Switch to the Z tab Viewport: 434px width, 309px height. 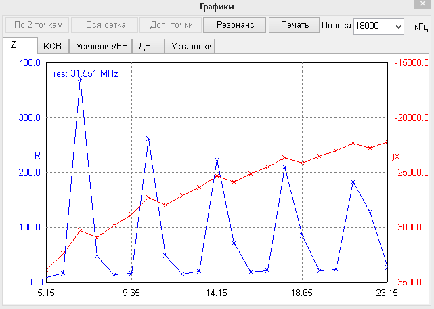pyautogui.click(x=14, y=46)
